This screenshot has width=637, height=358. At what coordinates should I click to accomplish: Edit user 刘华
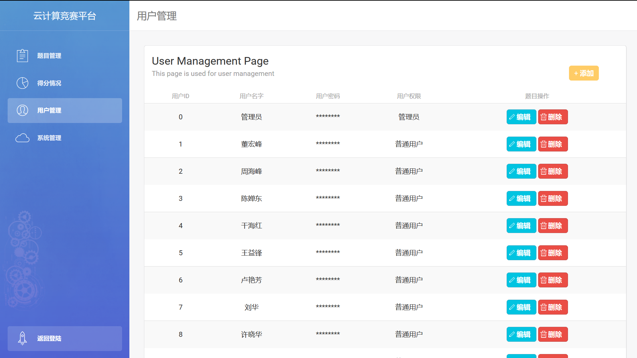pos(521,307)
